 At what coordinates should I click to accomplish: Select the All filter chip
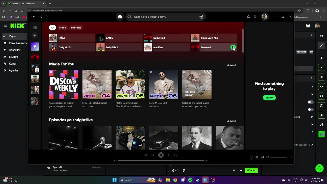tap(52, 28)
